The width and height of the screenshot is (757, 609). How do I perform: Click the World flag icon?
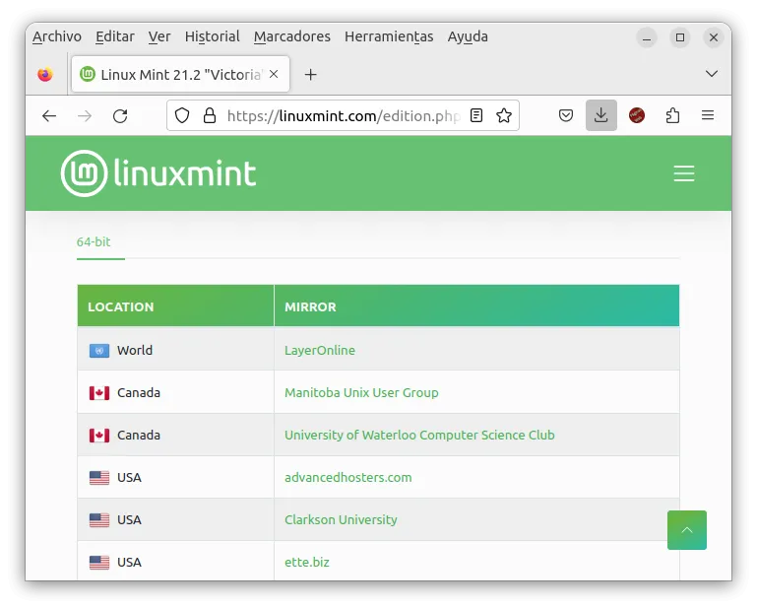pyautogui.click(x=99, y=351)
